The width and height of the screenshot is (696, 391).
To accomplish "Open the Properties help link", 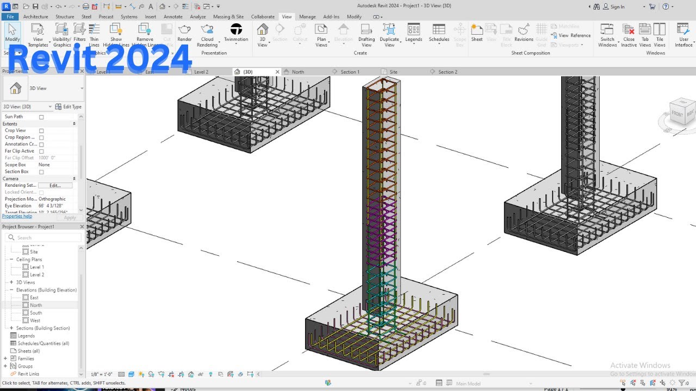I will tap(17, 216).
